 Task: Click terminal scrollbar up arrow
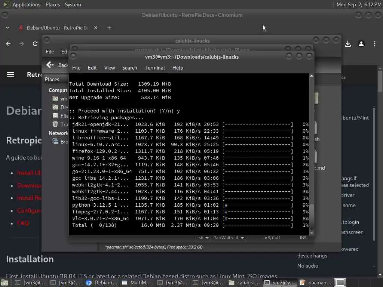[x=312, y=76]
